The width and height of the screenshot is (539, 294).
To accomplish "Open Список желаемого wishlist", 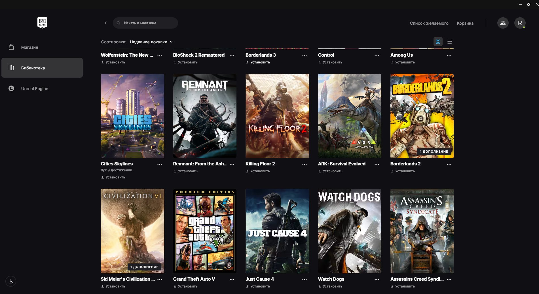I will point(429,23).
